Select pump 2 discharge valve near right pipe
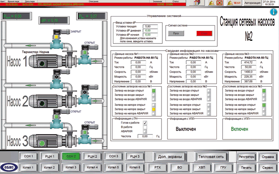This screenshot has width=279, height=174. pos(85,94)
